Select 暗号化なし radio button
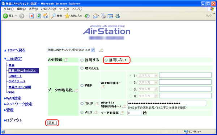217x135 pixels. coord(82,68)
